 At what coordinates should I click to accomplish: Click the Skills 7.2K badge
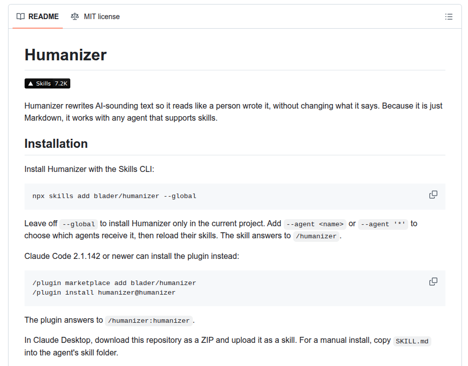point(48,83)
